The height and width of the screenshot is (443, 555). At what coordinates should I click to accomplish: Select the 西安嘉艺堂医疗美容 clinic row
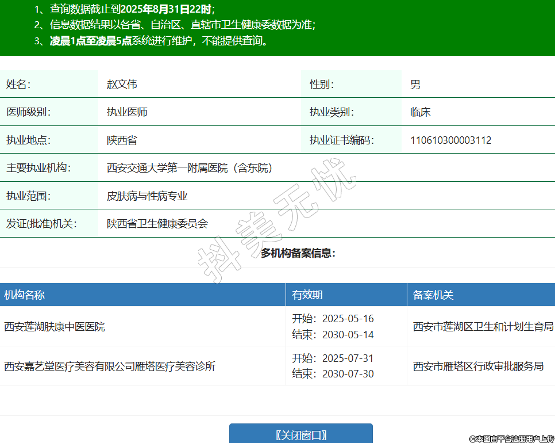pyautogui.click(x=110, y=366)
